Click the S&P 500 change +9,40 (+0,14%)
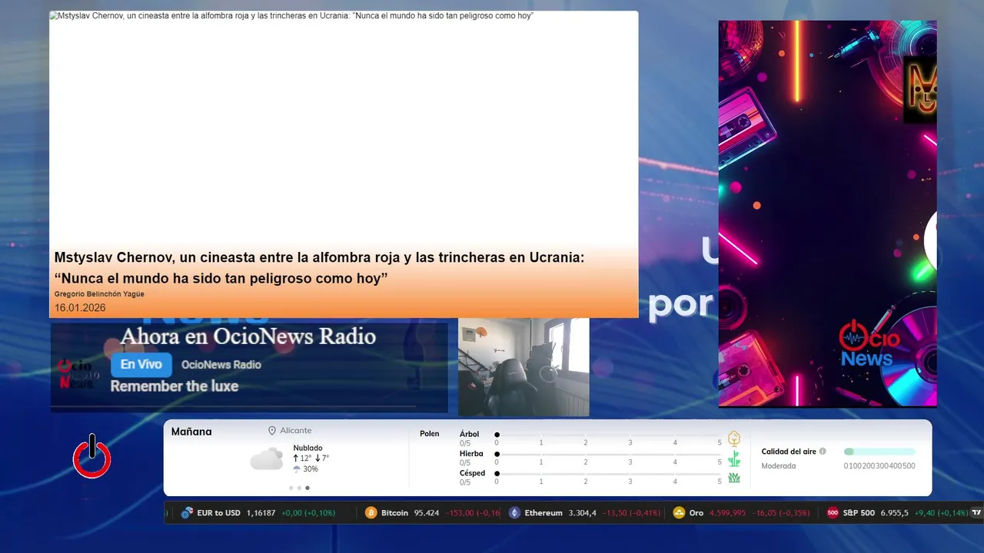Viewport: 984px width, 553px height. click(941, 513)
